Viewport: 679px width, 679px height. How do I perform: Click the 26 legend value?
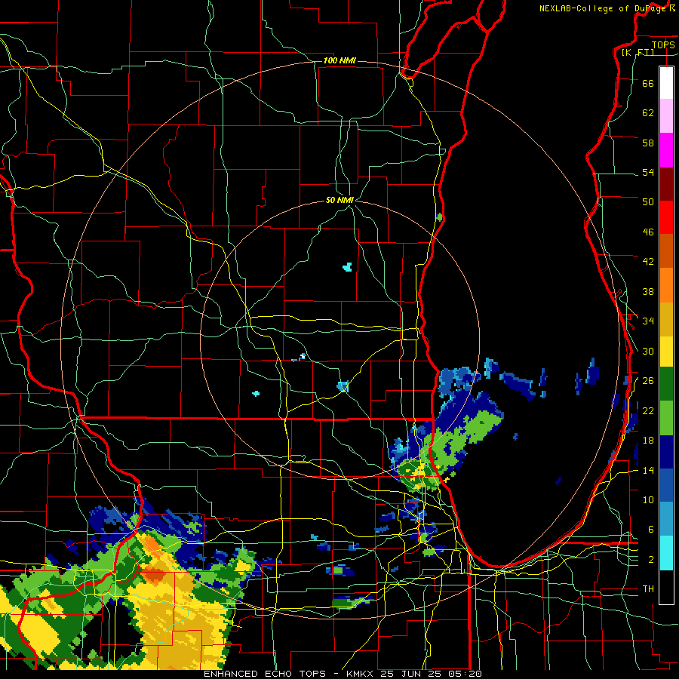(648, 381)
